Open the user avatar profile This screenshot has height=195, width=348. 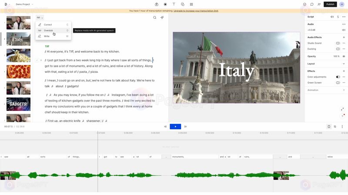pyautogui.click(x=342, y=4)
